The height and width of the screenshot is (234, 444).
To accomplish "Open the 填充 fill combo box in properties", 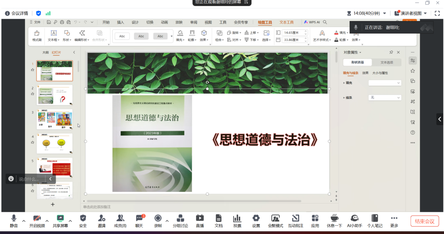I will pos(385,83).
